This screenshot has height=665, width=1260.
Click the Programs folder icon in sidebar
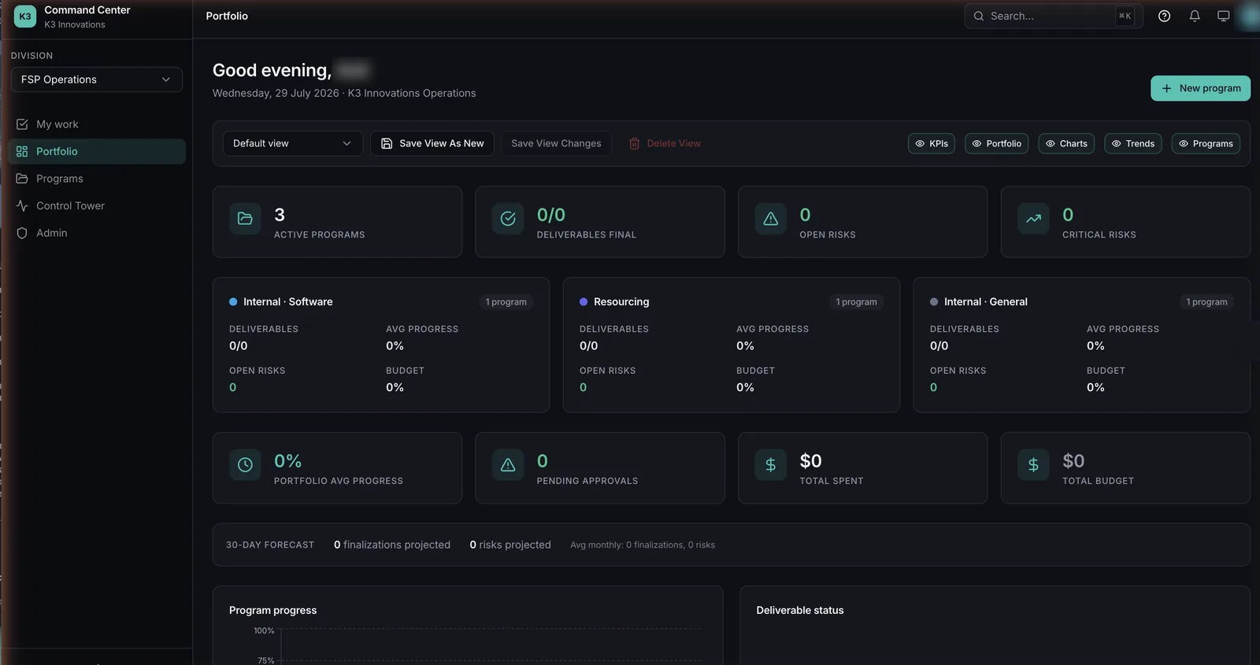[x=22, y=179]
